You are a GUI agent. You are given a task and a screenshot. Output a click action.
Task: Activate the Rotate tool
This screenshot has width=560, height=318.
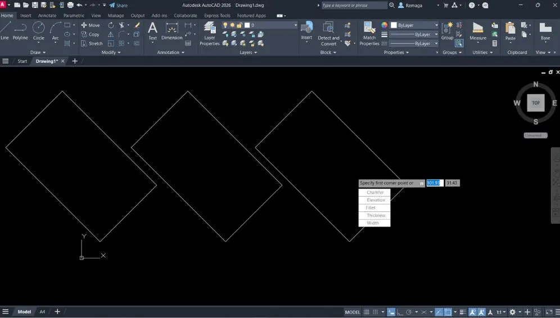[111, 25]
